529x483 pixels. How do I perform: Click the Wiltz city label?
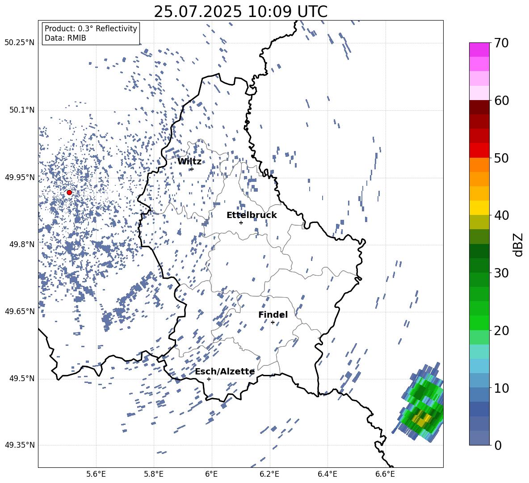coord(189,162)
